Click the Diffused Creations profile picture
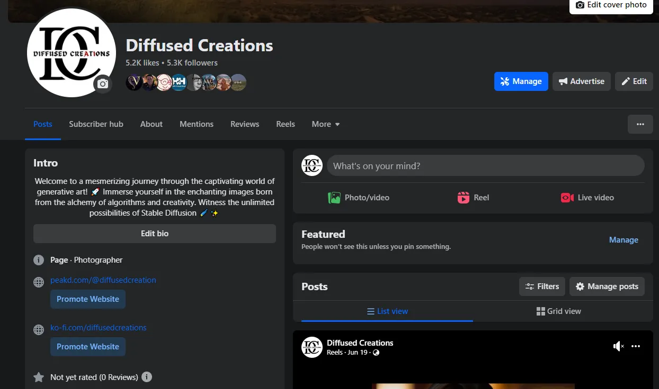The width and height of the screenshot is (659, 389). point(72,53)
